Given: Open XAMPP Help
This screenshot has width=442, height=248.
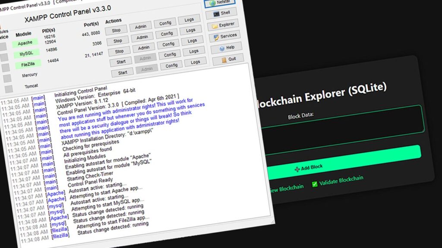Looking at the screenshot, I should coord(227,48).
